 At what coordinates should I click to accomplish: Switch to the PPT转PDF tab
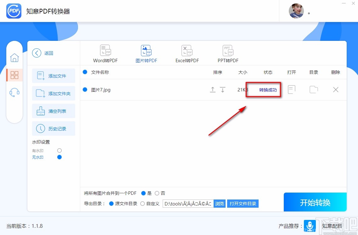(x=227, y=53)
